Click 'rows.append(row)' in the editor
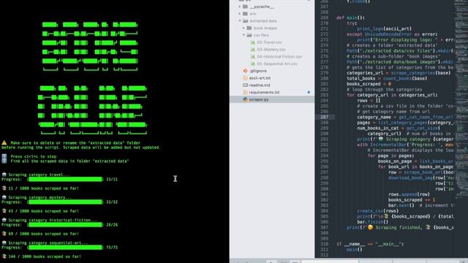Viewport: 468px width, 263px height. point(409,194)
